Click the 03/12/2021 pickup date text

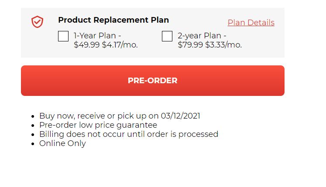click(x=181, y=116)
